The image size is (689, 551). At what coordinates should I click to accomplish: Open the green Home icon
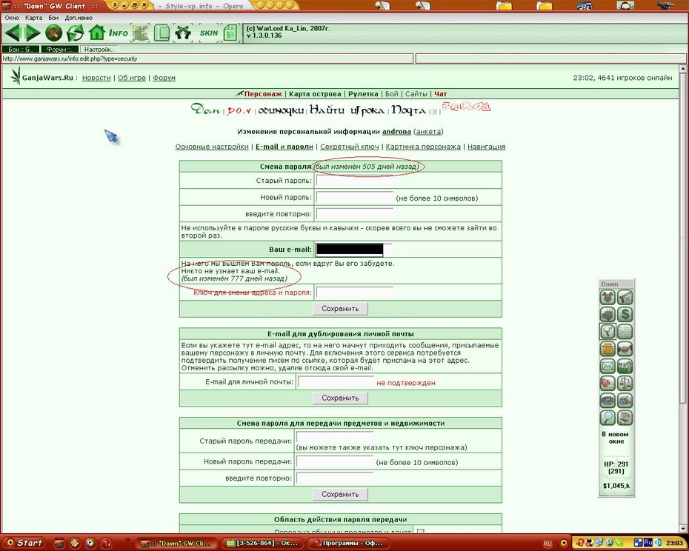pyautogui.click(x=96, y=33)
